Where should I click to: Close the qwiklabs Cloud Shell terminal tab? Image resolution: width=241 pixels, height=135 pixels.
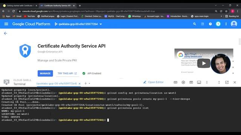(79, 84)
